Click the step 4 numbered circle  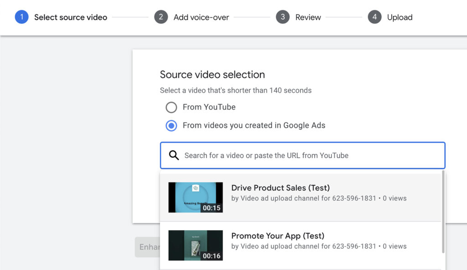[374, 17]
